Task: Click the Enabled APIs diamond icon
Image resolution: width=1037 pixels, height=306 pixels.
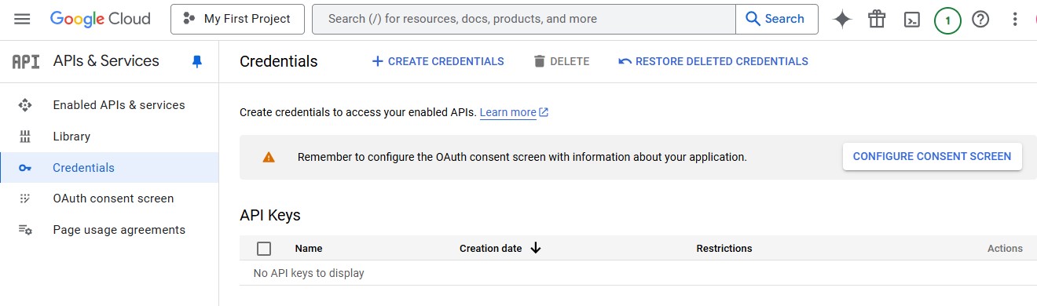Action: pyautogui.click(x=24, y=105)
